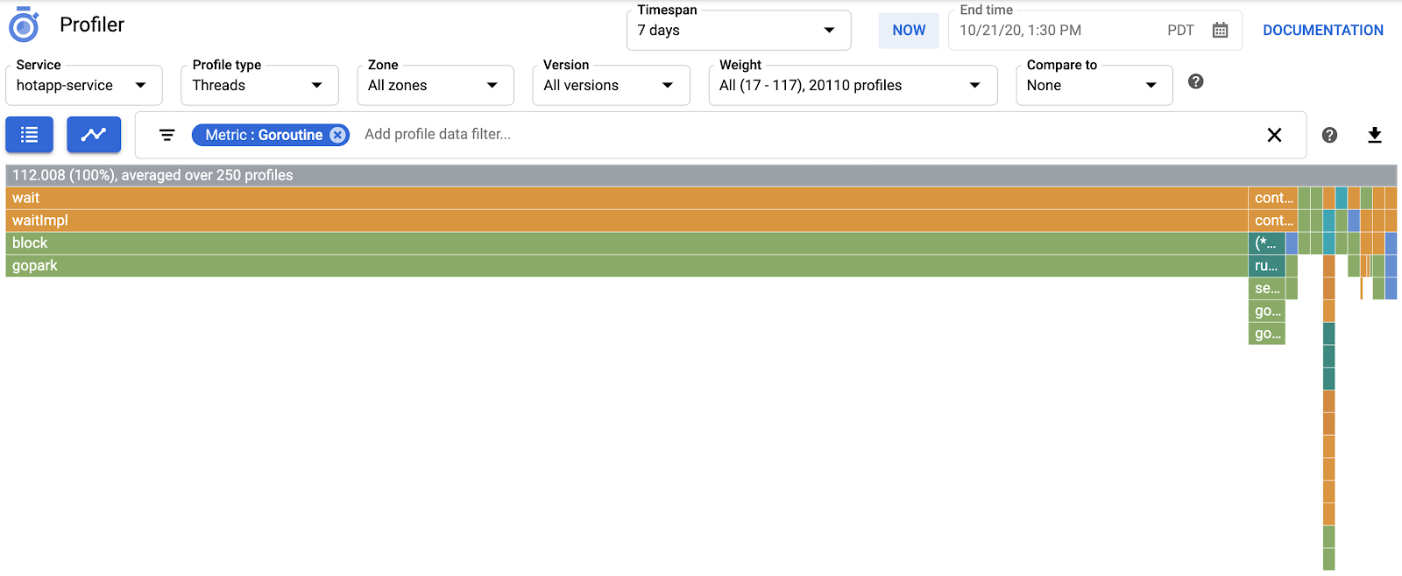Click the help icon beside Compare to
This screenshot has height=576, width=1402.
[1195, 81]
